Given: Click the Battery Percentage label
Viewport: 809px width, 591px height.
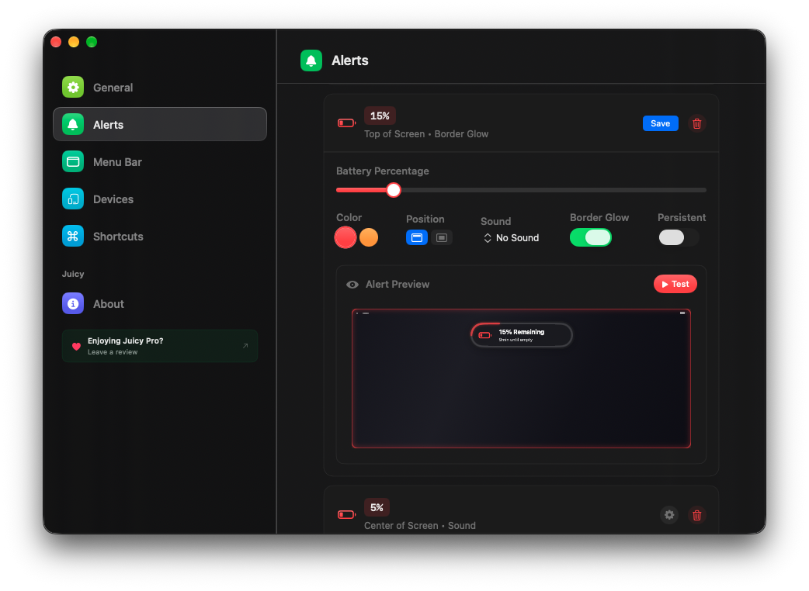Looking at the screenshot, I should click(383, 171).
